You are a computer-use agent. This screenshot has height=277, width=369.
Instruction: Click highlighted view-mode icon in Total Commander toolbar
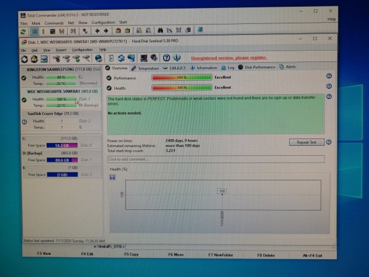pyautogui.click(x=34, y=31)
